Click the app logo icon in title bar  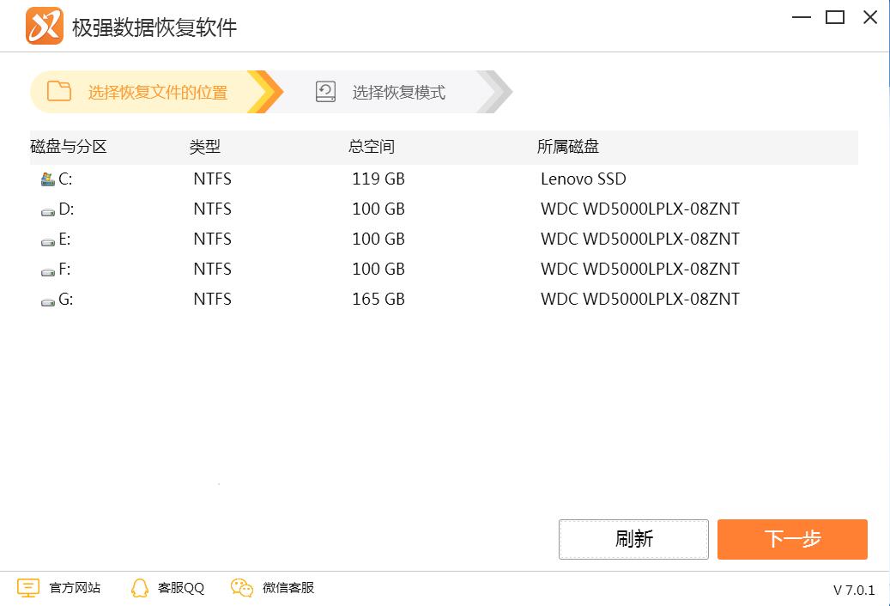(x=45, y=27)
